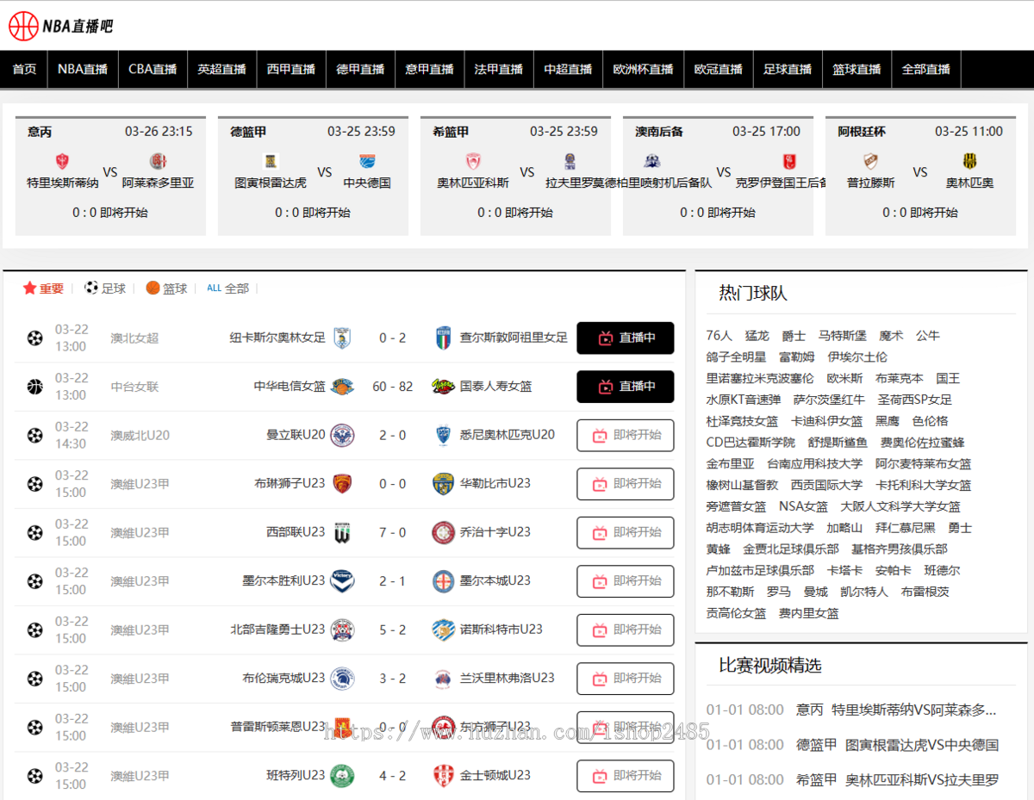
Task: Click 特里埃斯蒂纳 team crest in 意丙 card
Action: click(x=62, y=161)
